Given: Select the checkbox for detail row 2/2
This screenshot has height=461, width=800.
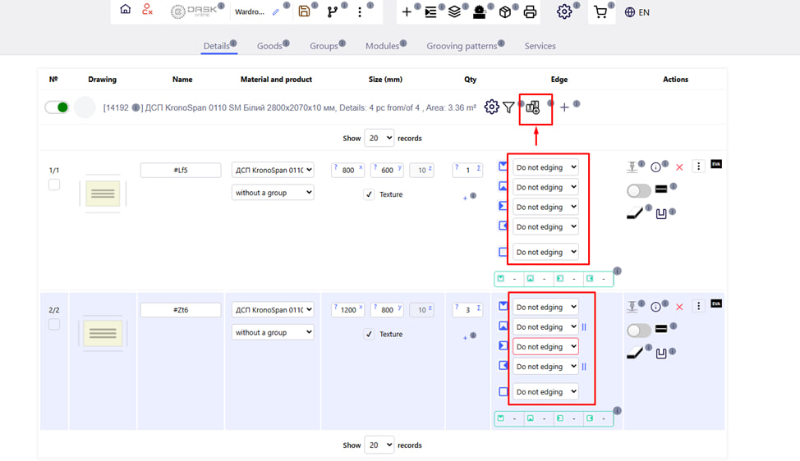Looking at the screenshot, I should [54, 325].
